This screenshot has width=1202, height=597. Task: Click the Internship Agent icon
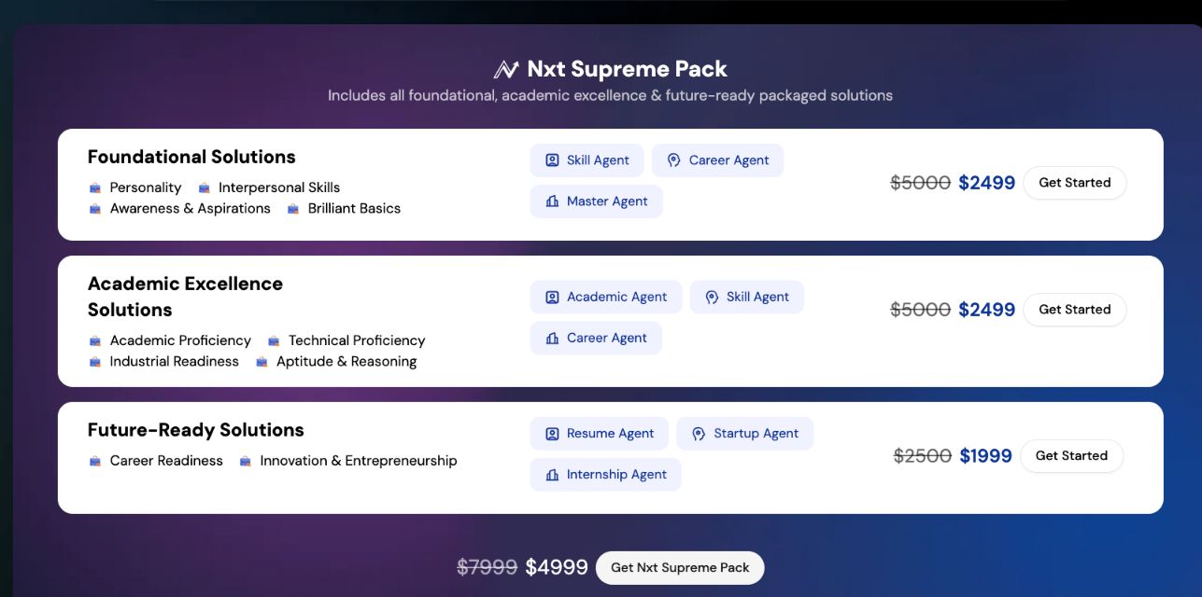coord(552,475)
